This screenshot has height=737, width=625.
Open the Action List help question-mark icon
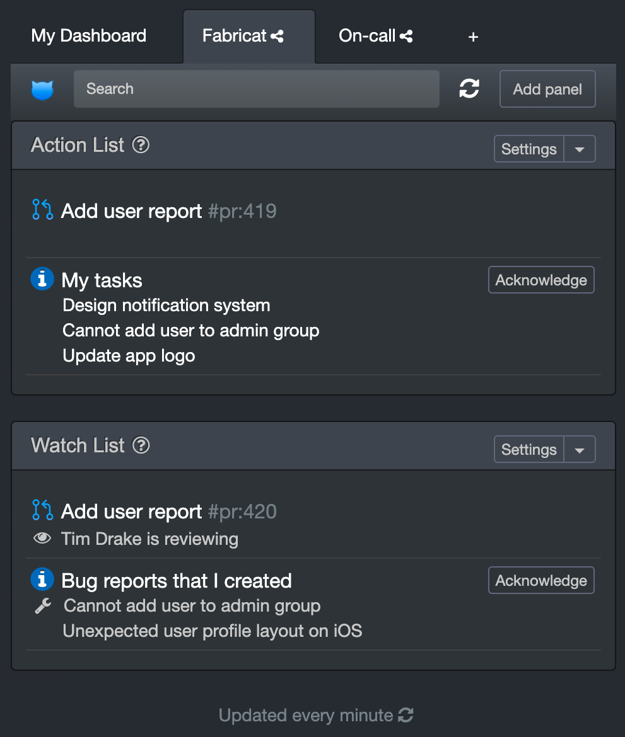click(x=141, y=145)
